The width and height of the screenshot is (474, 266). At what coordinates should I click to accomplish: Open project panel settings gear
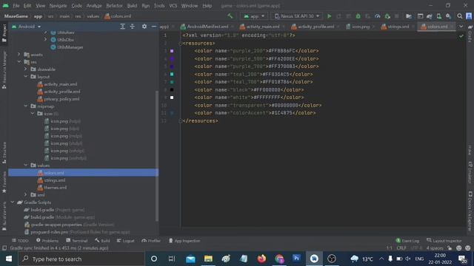tap(144, 27)
